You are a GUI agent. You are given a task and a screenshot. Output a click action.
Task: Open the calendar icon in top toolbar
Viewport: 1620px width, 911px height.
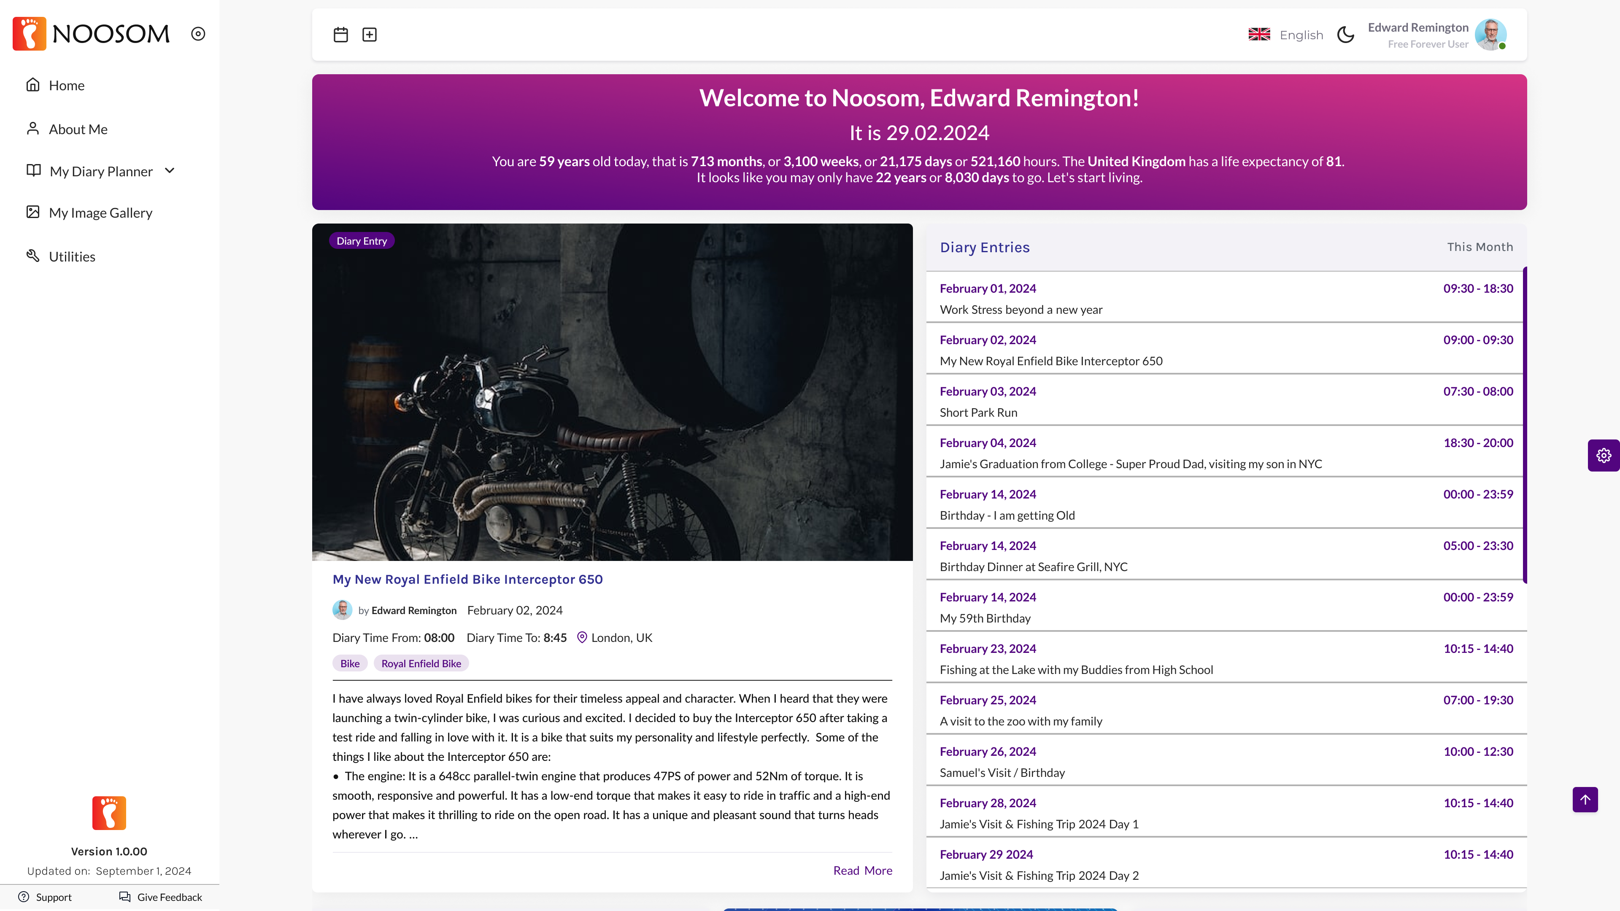pyautogui.click(x=340, y=35)
